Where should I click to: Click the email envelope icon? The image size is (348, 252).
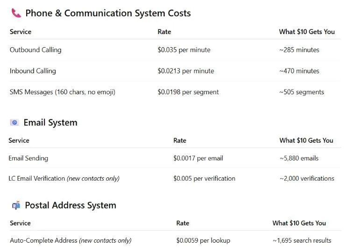14,122
